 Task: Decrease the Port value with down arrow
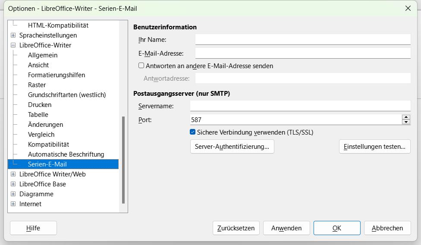[x=406, y=122]
